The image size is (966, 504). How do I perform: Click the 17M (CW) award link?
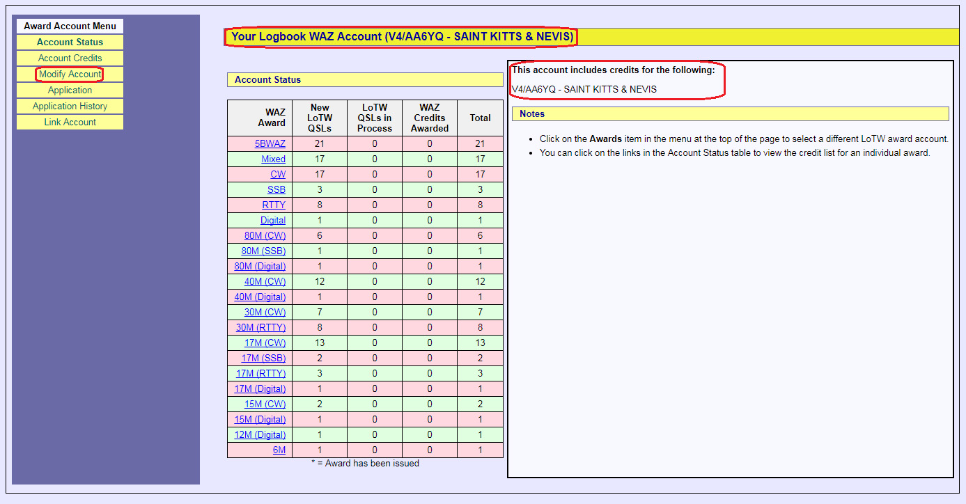pos(265,343)
